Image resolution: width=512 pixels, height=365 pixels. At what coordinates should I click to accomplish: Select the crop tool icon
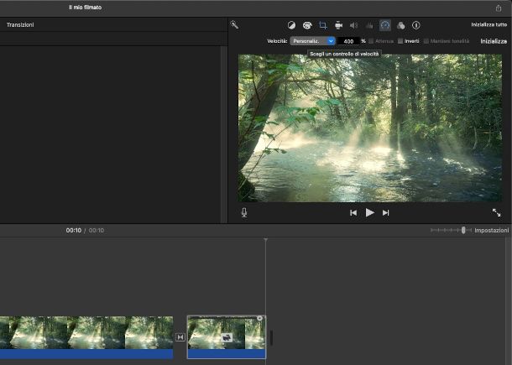pos(322,26)
